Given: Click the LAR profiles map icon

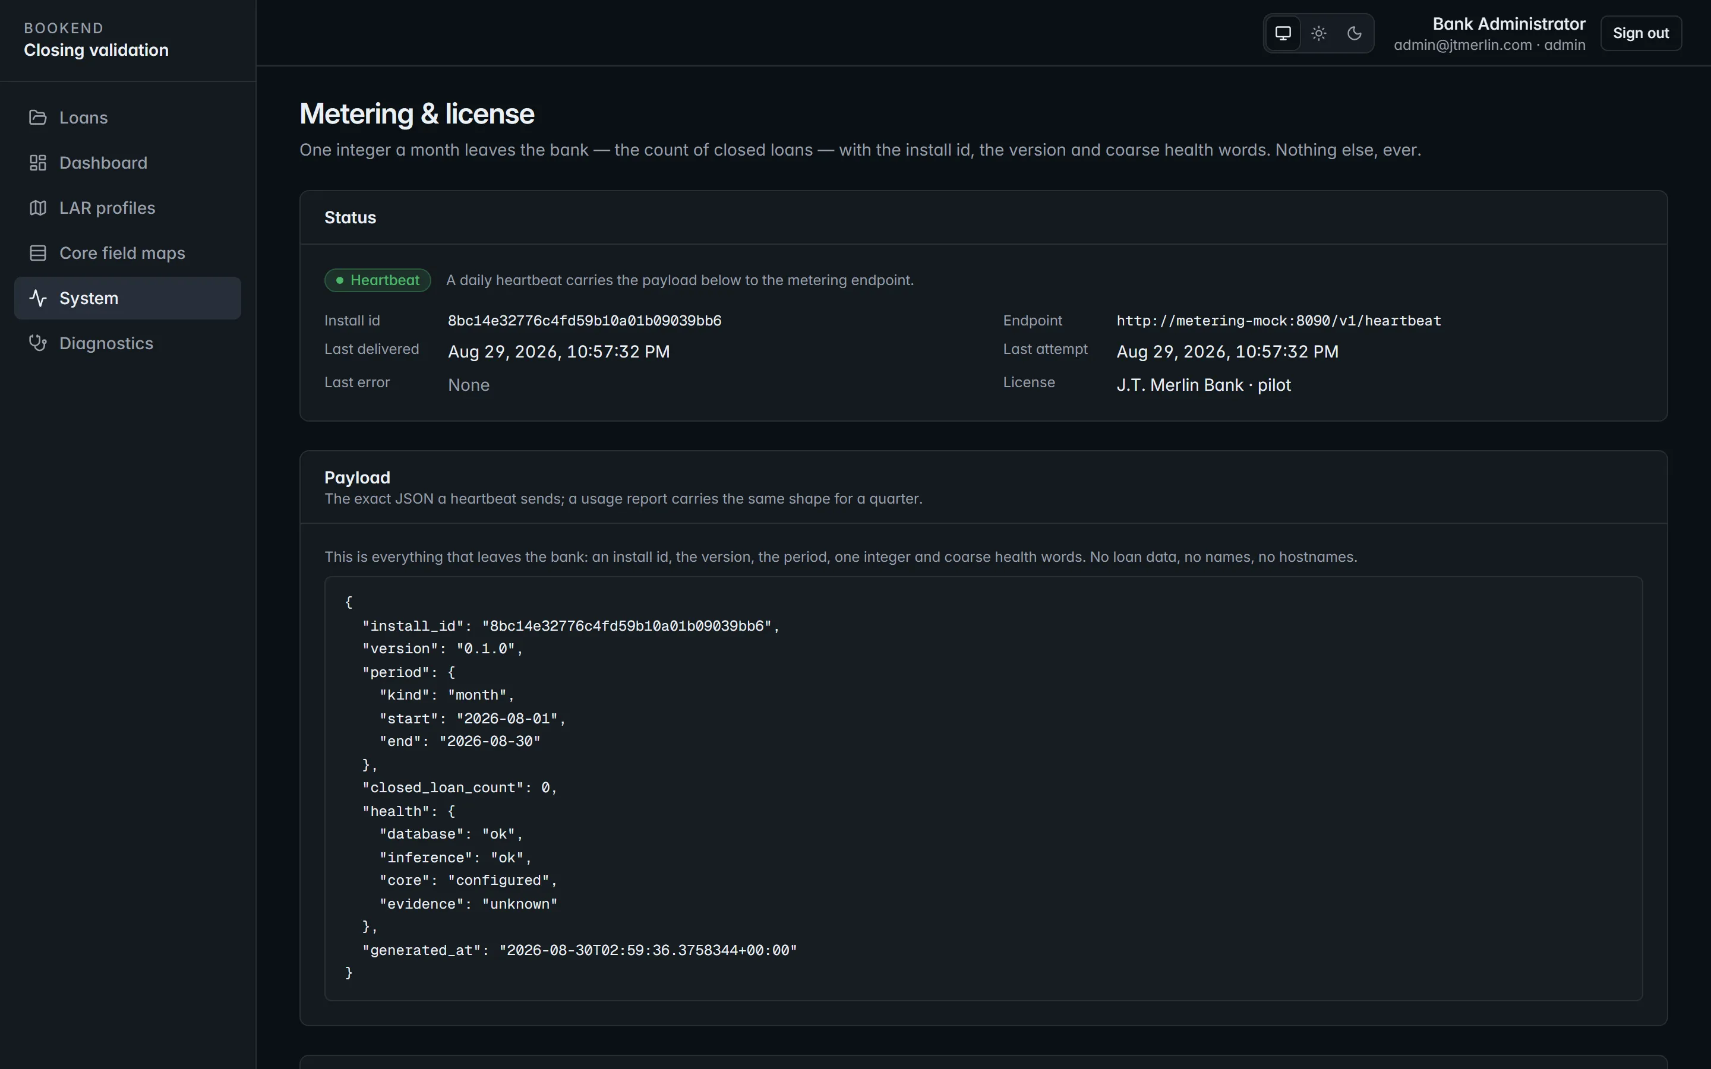Looking at the screenshot, I should click(x=37, y=208).
